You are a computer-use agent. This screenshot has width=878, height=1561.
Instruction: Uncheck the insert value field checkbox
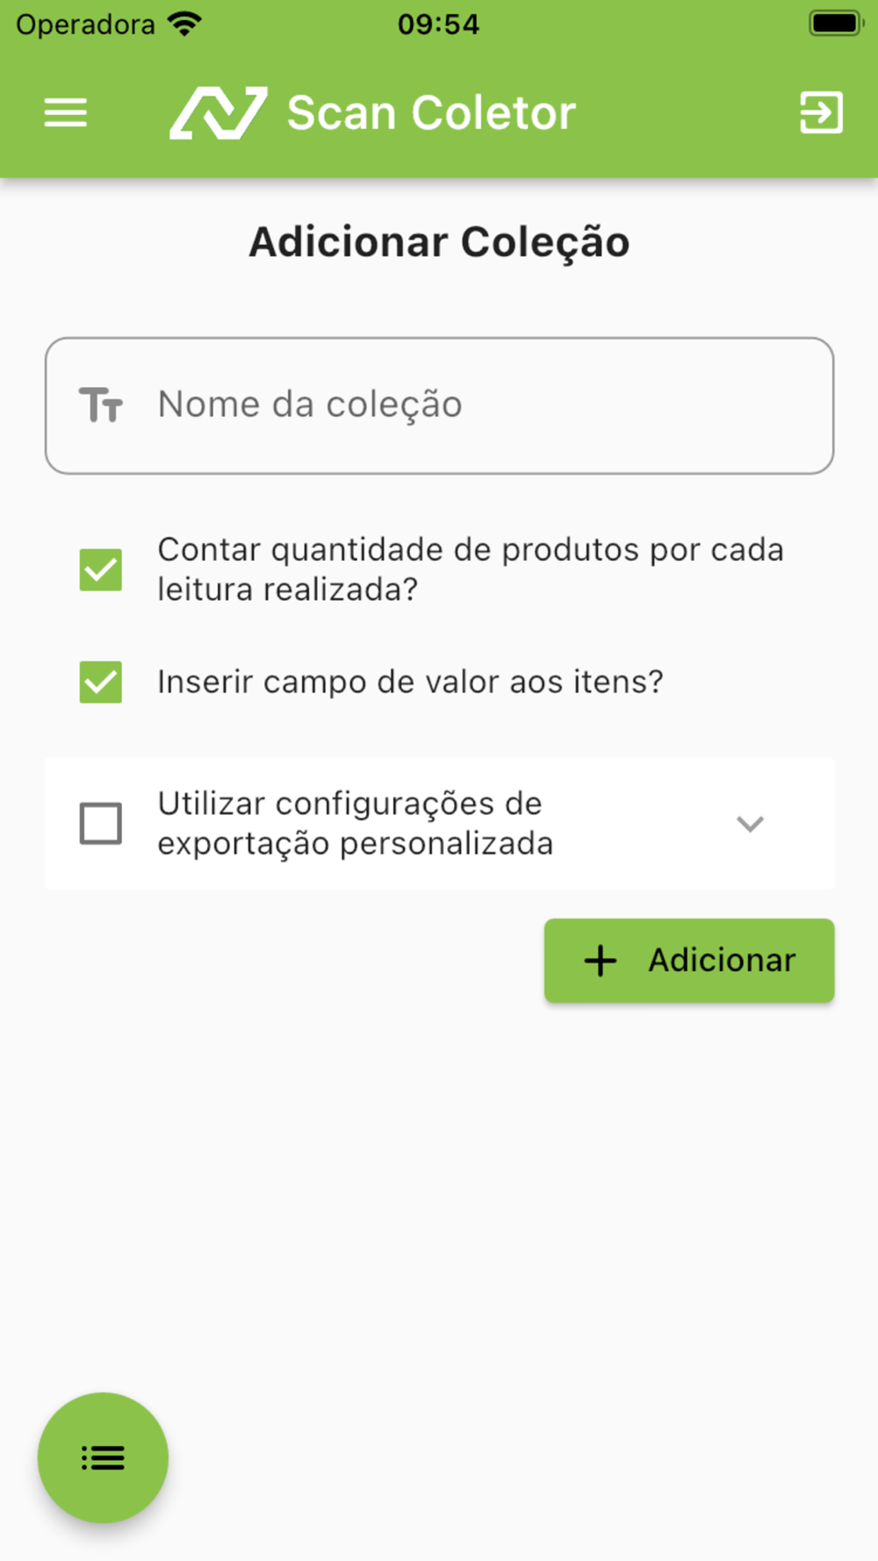101,682
